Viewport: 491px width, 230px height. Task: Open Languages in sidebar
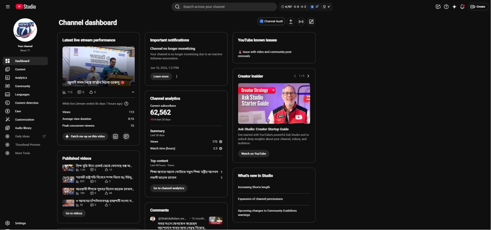coord(25,95)
